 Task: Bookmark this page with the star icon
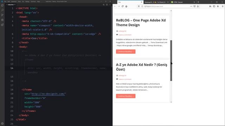pyautogui.click(x=198, y=6)
